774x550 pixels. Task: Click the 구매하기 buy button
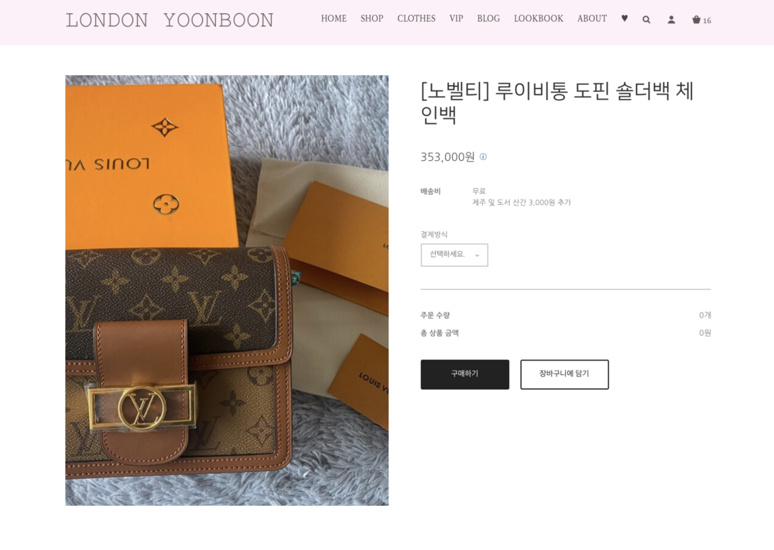pyautogui.click(x=464, y=374)
